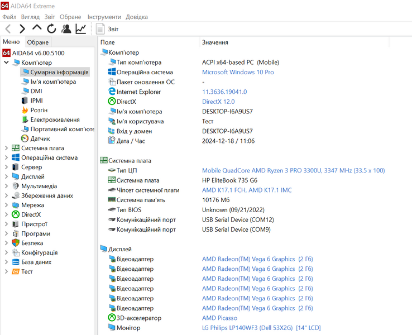This screenshot has width=412, height=335.
Task: Open the AMD K17.1 FCH chipset link
Action: [x=247, y=190]
